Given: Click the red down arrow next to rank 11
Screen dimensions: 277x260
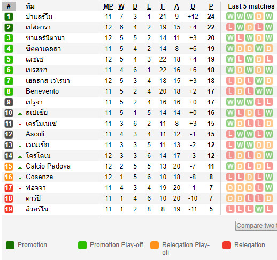Looking at the screenshot, I should (20, 125).
